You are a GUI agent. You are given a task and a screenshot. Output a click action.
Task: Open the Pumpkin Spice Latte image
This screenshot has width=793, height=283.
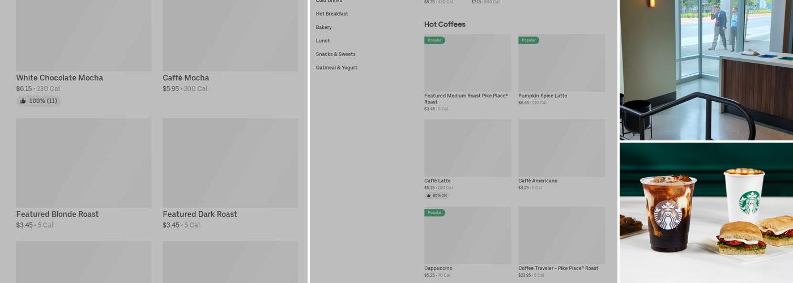(x=561, y=63)
